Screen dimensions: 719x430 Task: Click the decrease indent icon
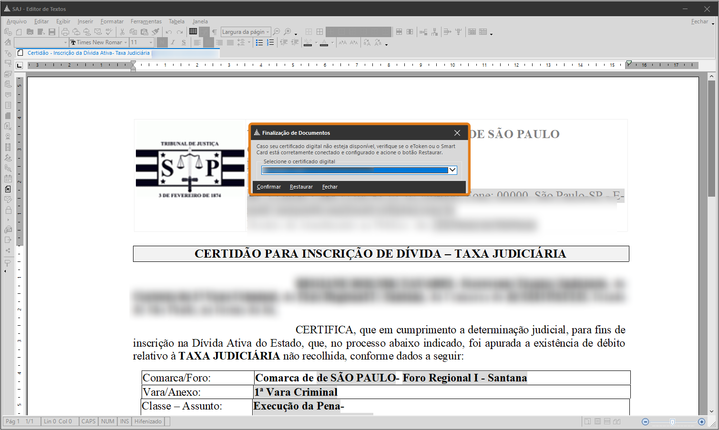(284, 42)
